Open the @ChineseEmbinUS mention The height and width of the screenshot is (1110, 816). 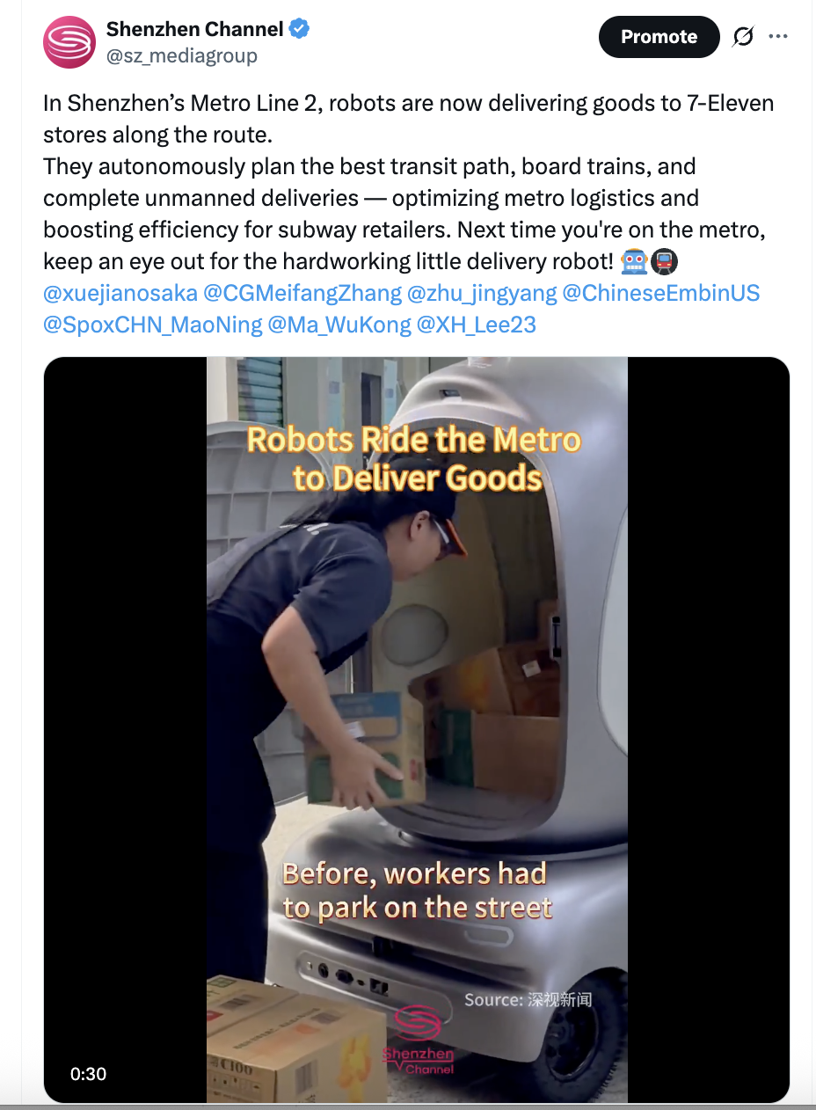coord(660,293)
